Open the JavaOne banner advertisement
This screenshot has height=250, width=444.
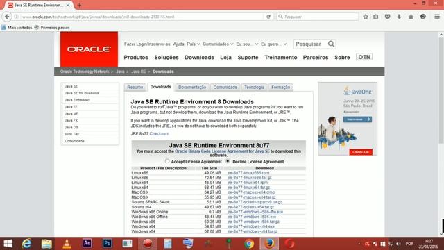[x=348, y=119]
